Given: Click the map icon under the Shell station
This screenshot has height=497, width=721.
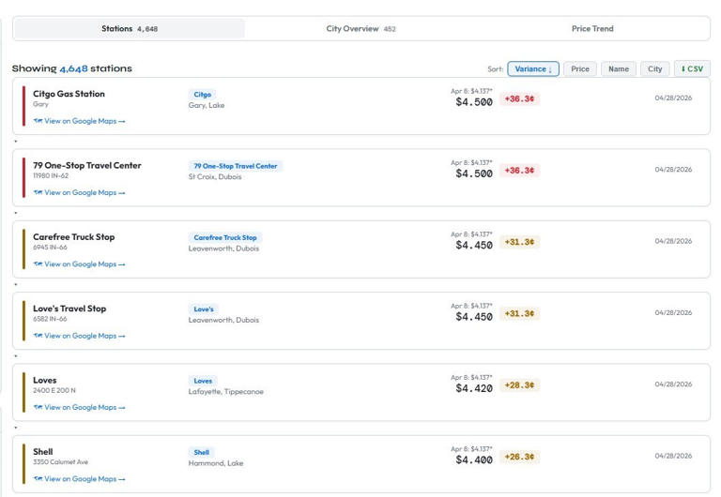Looking at the screenshot, I should [38, 479].
